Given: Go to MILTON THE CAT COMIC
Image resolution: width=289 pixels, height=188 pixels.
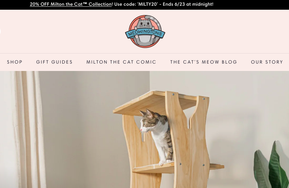Looking at the screenshot, I should click(121, 62).
